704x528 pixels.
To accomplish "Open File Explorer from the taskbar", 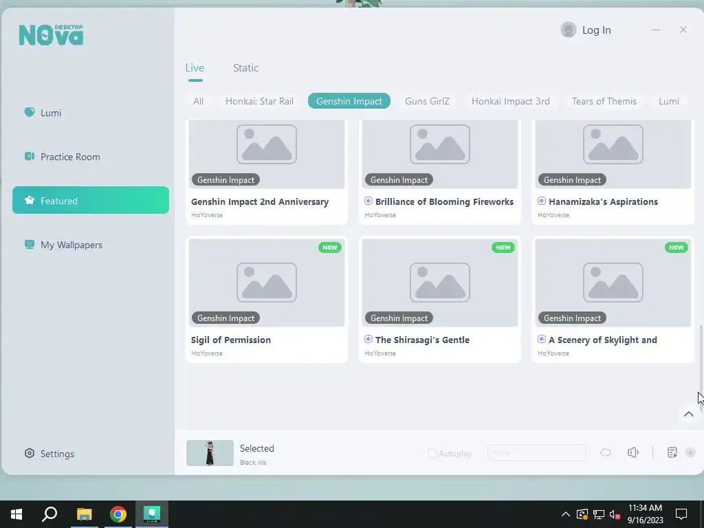I will click(x=84, y=514).
